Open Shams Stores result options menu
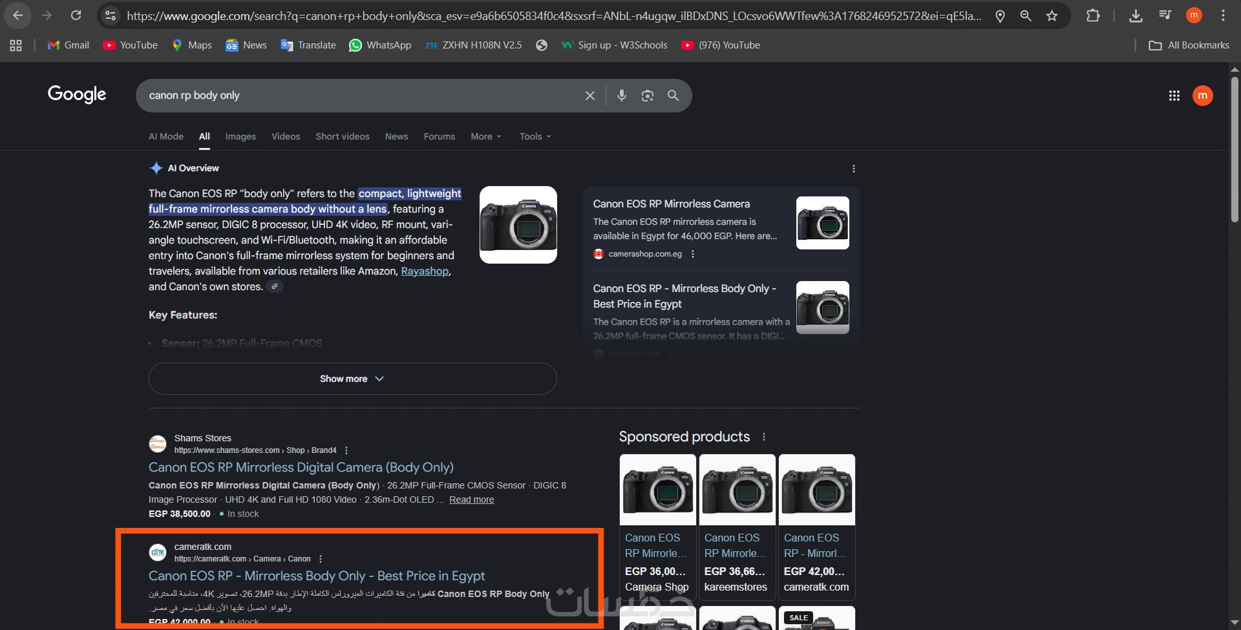1241x630 pixels. [x=346, y=450]
